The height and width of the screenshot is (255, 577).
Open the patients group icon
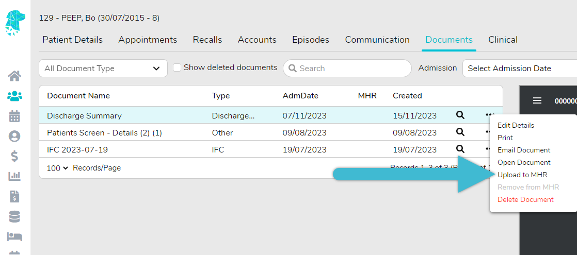(14, 96)
